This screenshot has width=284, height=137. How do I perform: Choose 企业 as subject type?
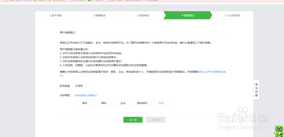pos(123,103)
